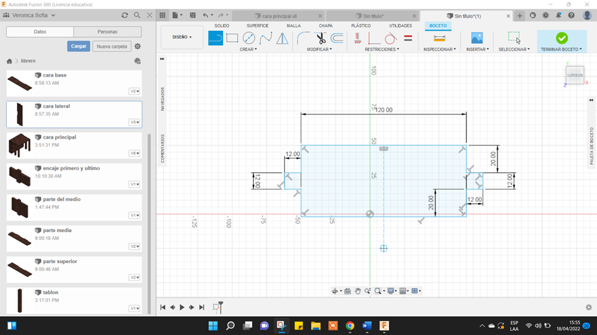Select the Trim scissors tool
Screen dimensions: 597x335
tap(321, 38)
